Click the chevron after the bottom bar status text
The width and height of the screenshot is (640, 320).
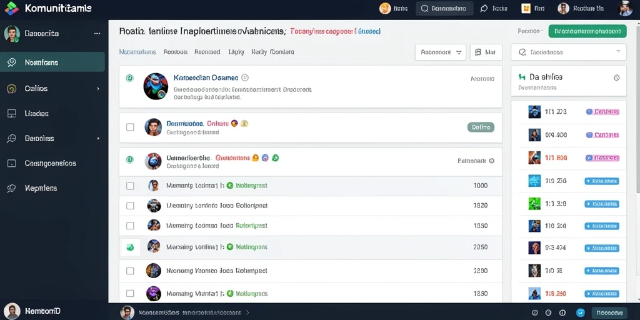(247, 312)
